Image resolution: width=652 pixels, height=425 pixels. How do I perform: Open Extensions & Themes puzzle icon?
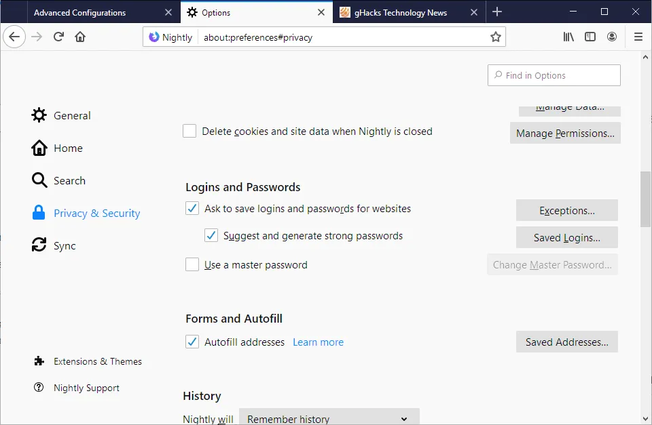[x=39, y=361]
